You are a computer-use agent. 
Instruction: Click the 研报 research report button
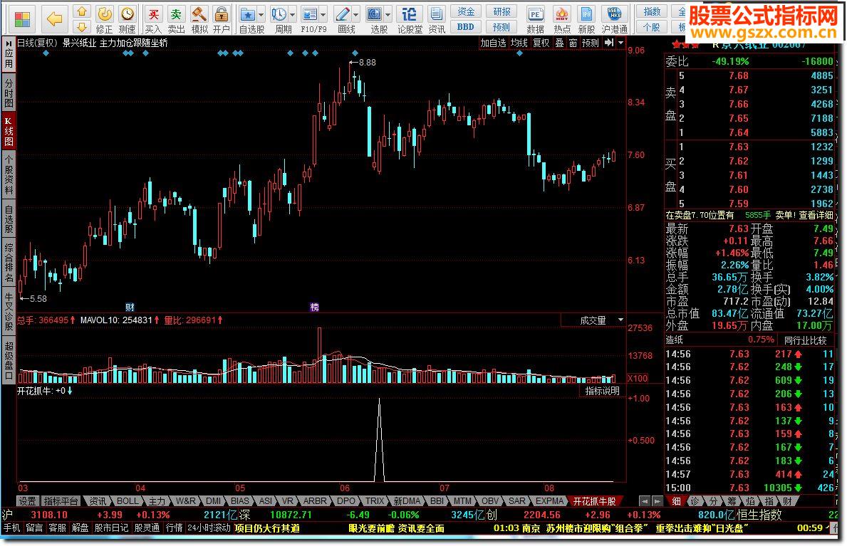(502, 11)
